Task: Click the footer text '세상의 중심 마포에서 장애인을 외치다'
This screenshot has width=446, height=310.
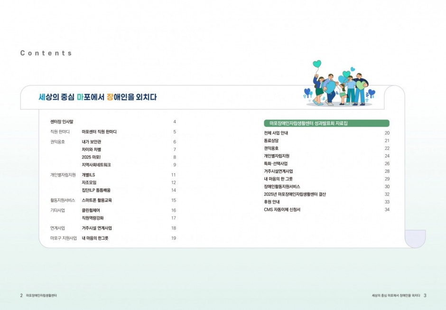Action: tap(396, 295)
